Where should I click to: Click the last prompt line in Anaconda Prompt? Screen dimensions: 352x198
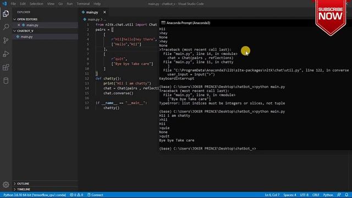click(207, 148)
